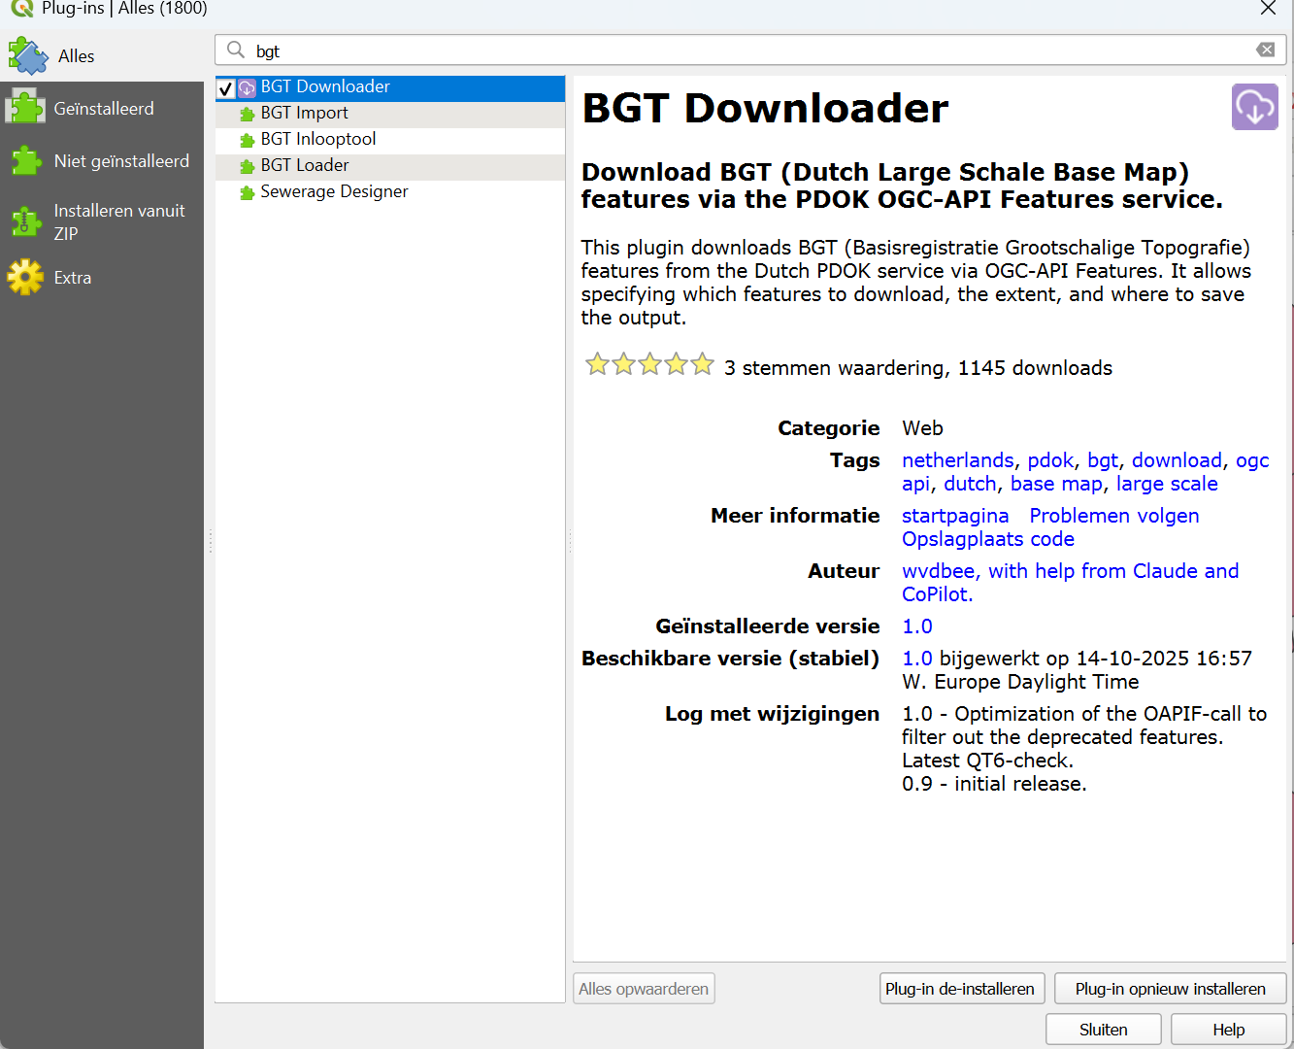Select BGT Import in the plugin list
Image resolution: width=1294 pixels, height=1049 pixels.
[x=304, y=114]
